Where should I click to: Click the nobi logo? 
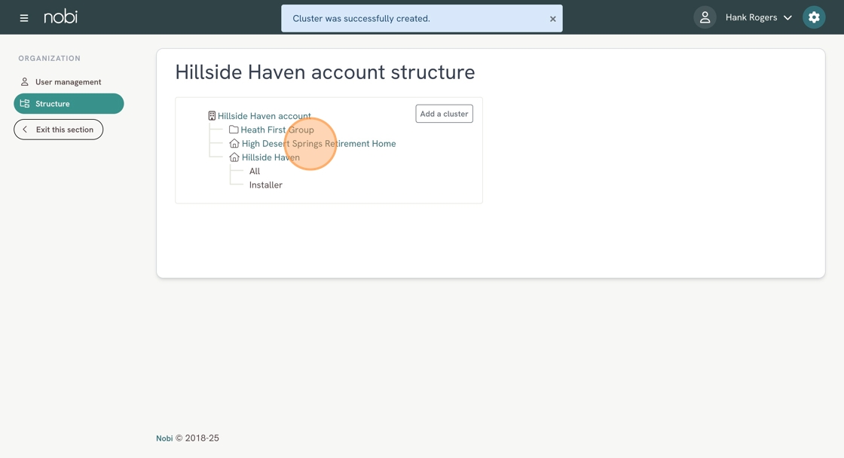pyautogui.click(x=60, y=17)
